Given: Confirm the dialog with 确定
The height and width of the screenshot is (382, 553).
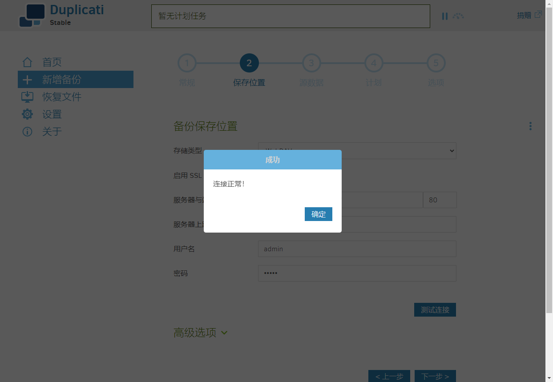Looking at the screenshot, I should 319,214.
